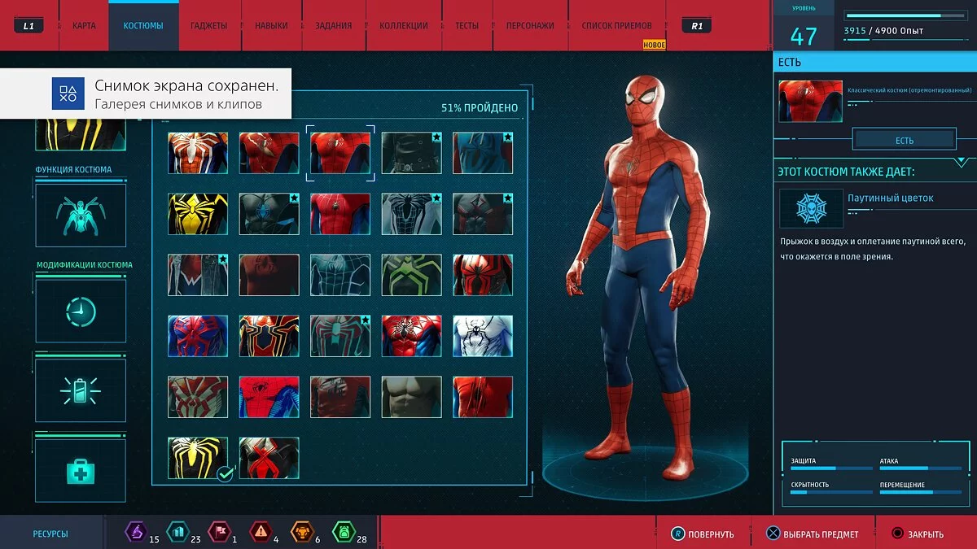This screenshot has height=549, width=977.
Task: Click the Паутинный цветок title
Action: click(890, 198)
